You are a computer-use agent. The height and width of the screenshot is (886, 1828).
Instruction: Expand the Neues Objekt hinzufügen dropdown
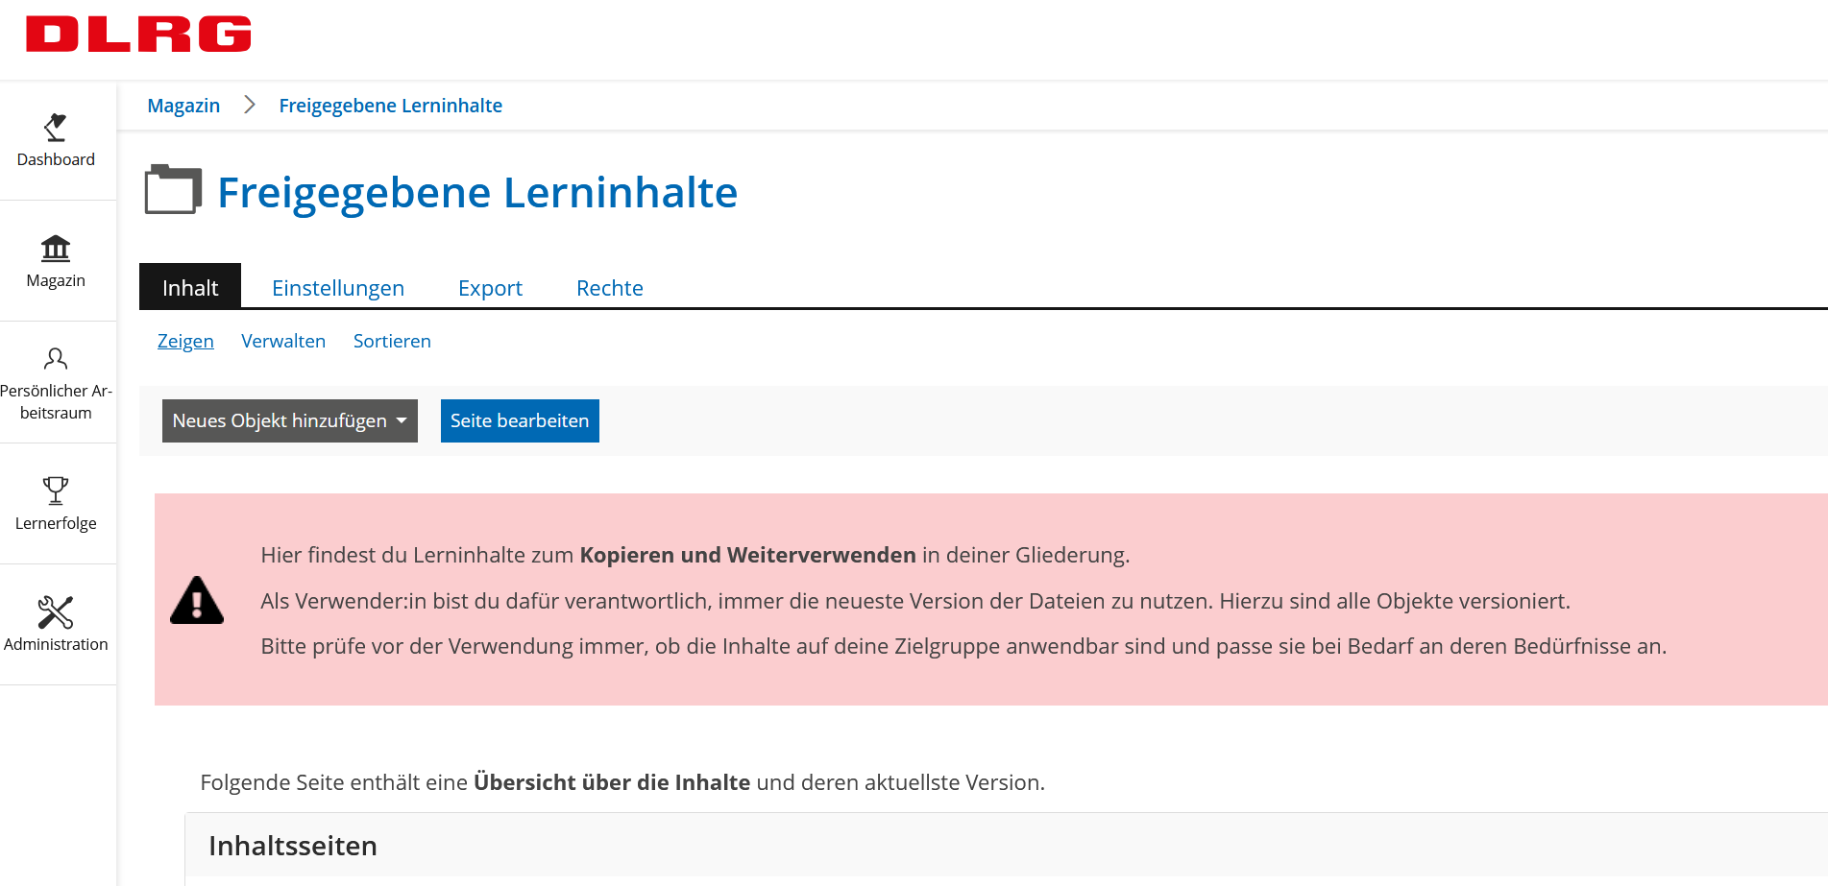289,421
